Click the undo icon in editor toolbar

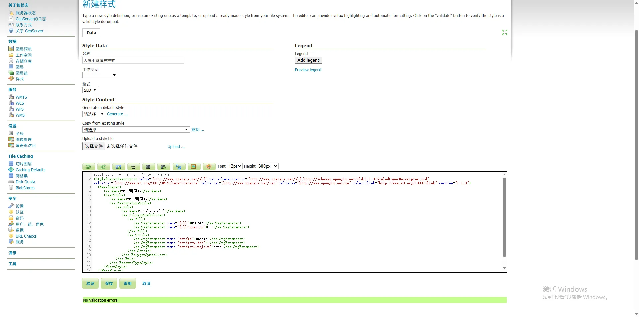tap(89, 167)
